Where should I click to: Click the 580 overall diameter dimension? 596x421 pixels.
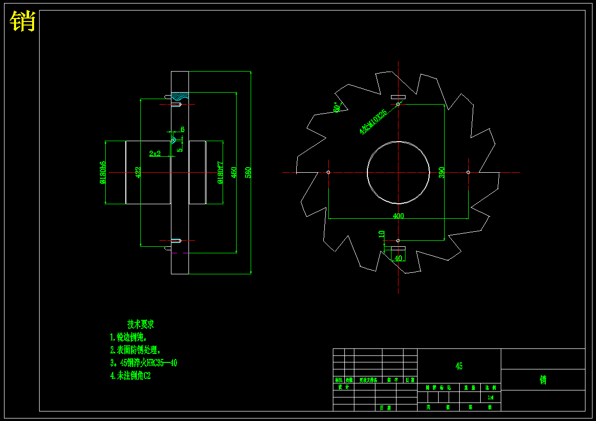click(x=248, y=172)
